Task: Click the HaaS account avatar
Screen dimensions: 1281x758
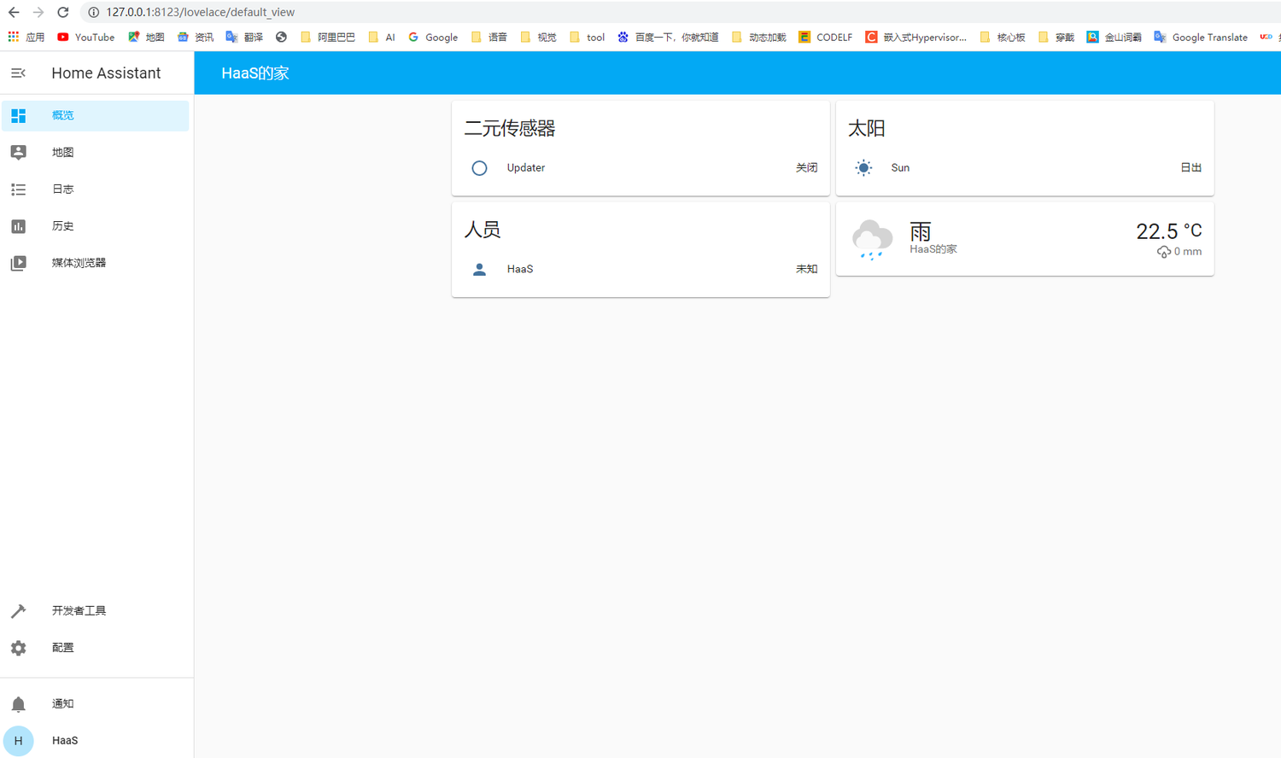Action: pos(19,740)
